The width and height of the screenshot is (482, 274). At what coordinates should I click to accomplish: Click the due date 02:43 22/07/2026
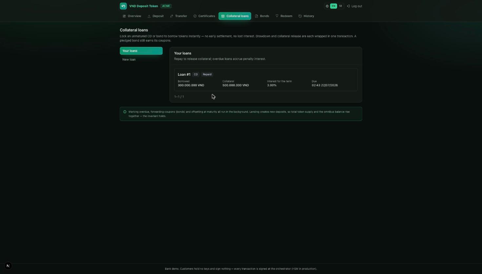click(325, 85)
